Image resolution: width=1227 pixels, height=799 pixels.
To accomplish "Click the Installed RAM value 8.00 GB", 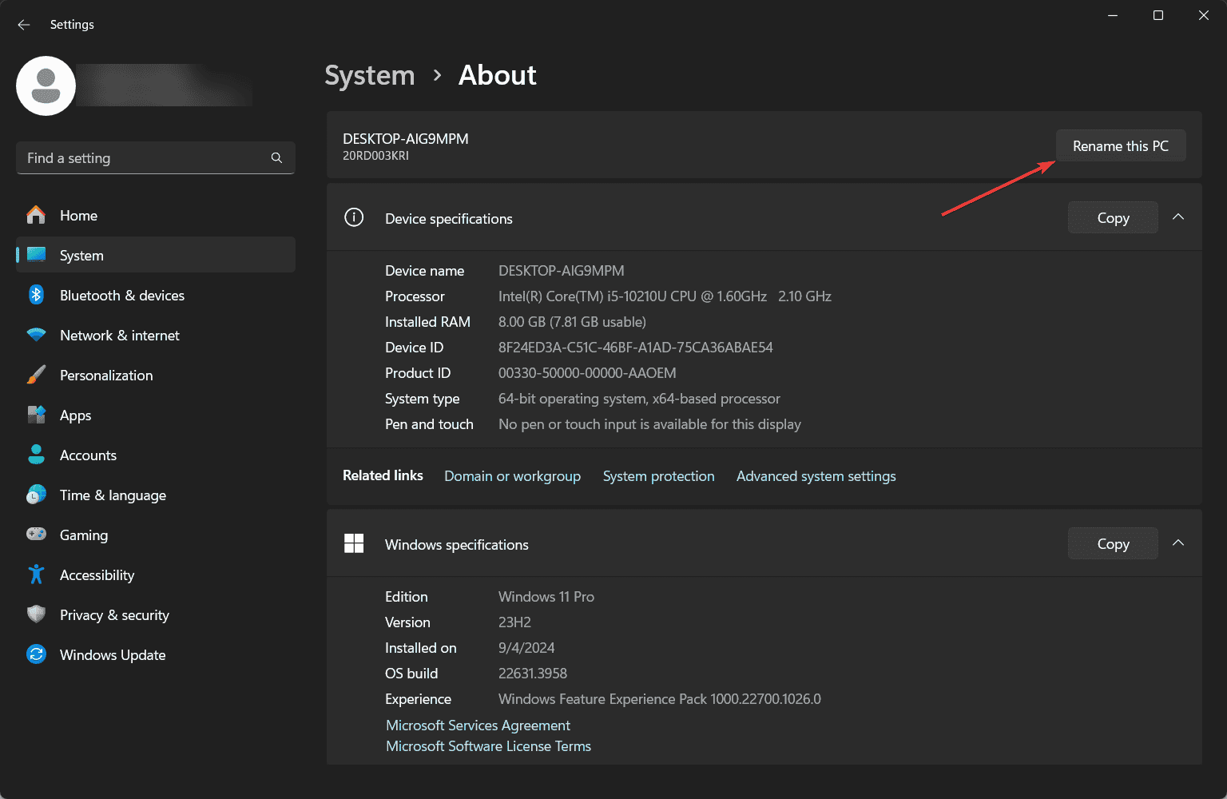I will [572, 322].
